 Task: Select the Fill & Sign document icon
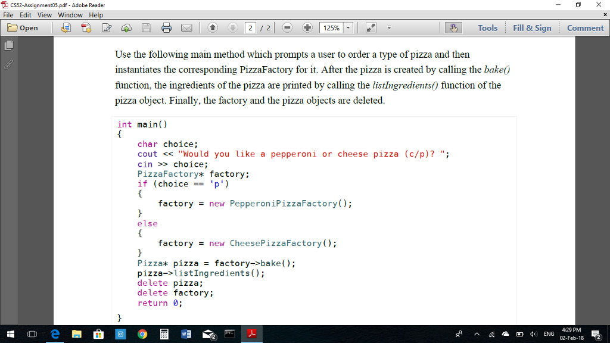107,27
